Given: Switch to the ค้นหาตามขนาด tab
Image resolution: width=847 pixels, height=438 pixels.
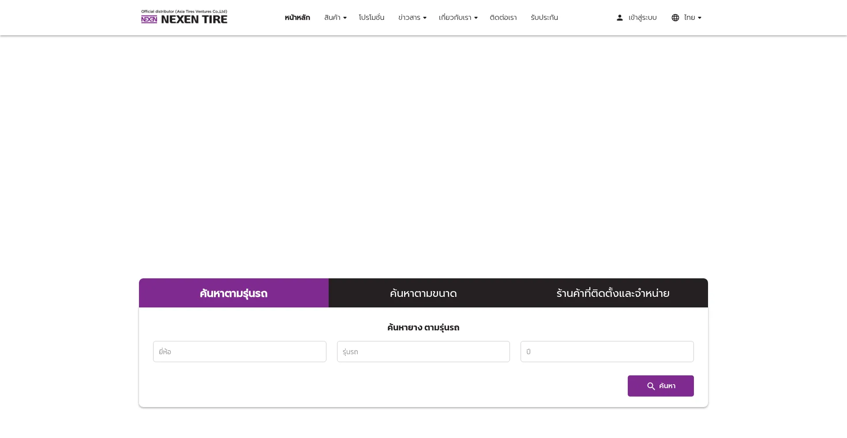Looking at the screenshot, I should click(x=423, y=293).
